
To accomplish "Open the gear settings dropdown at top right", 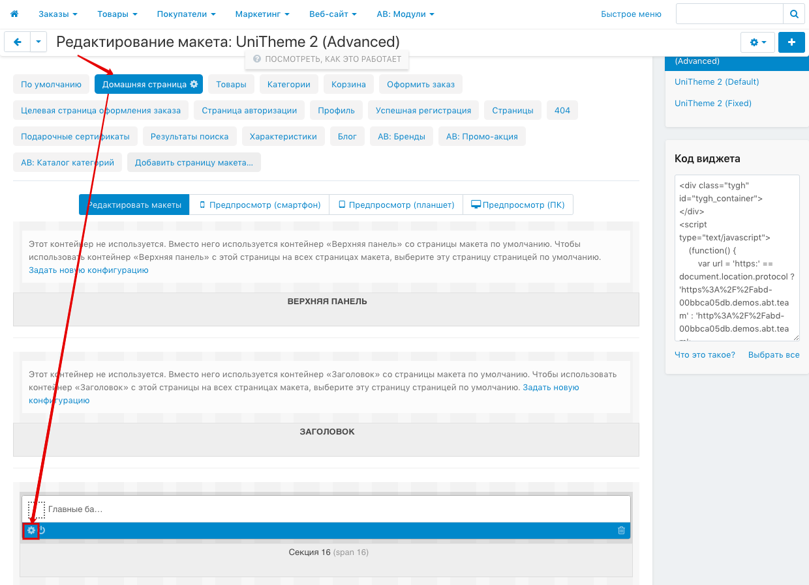I will click(757, 42).
